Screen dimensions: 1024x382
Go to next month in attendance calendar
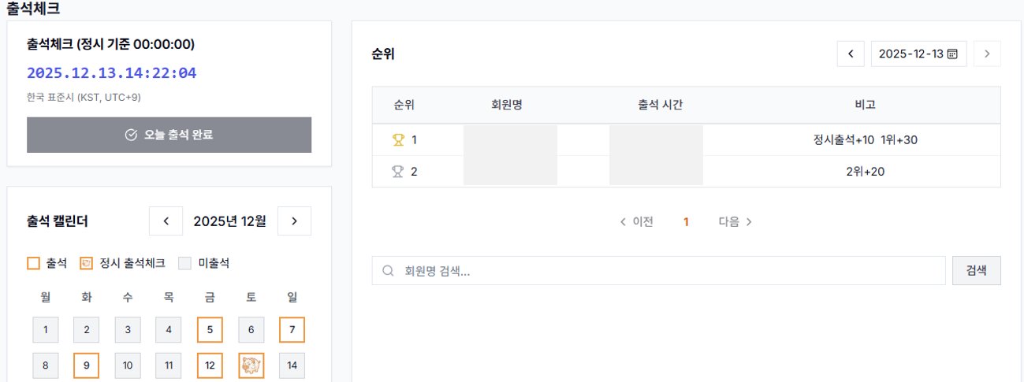[x=294, y=221]
